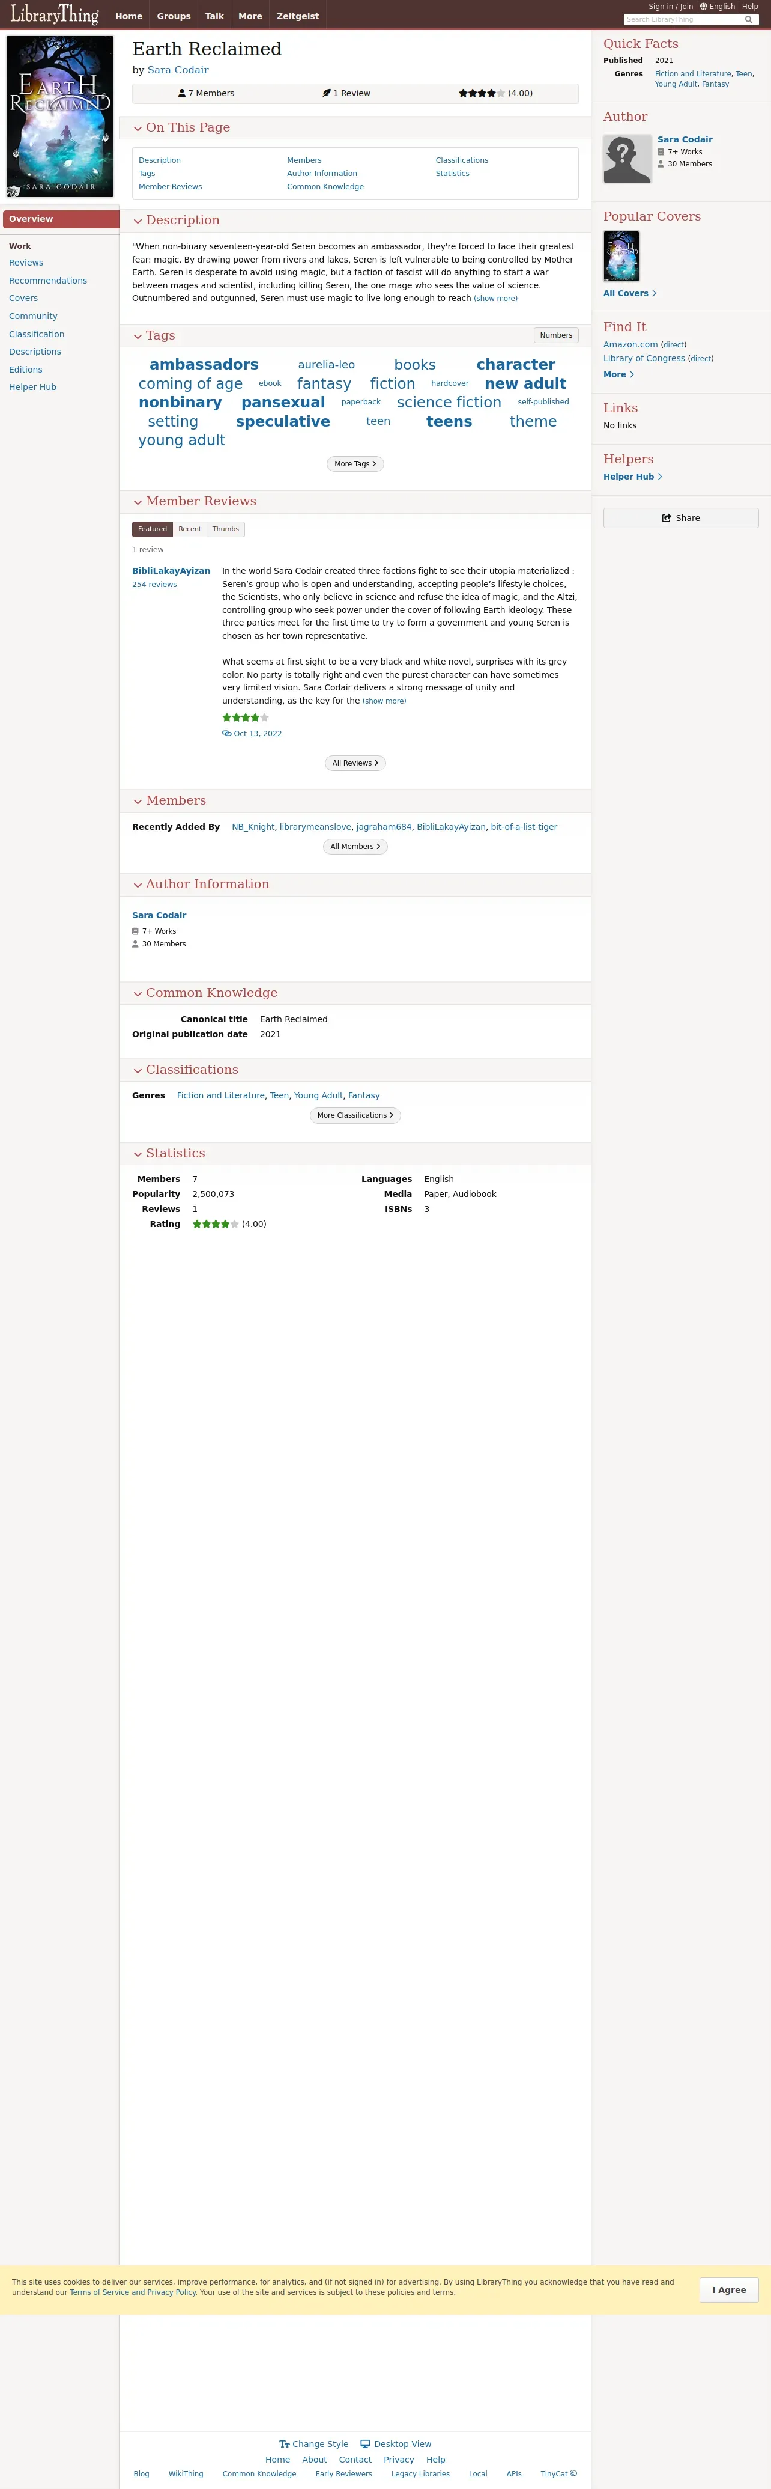771x2489 pixels.
Task: Open Talk in top navigation
Action: (x=214, y=16)
